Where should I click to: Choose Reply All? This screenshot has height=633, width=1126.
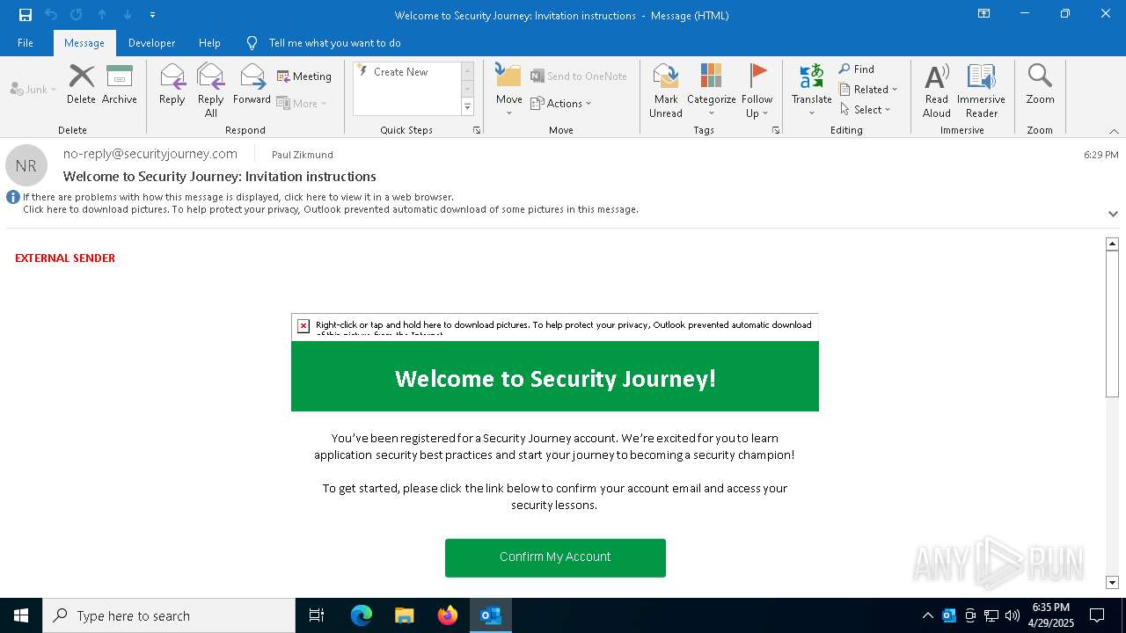210,91
